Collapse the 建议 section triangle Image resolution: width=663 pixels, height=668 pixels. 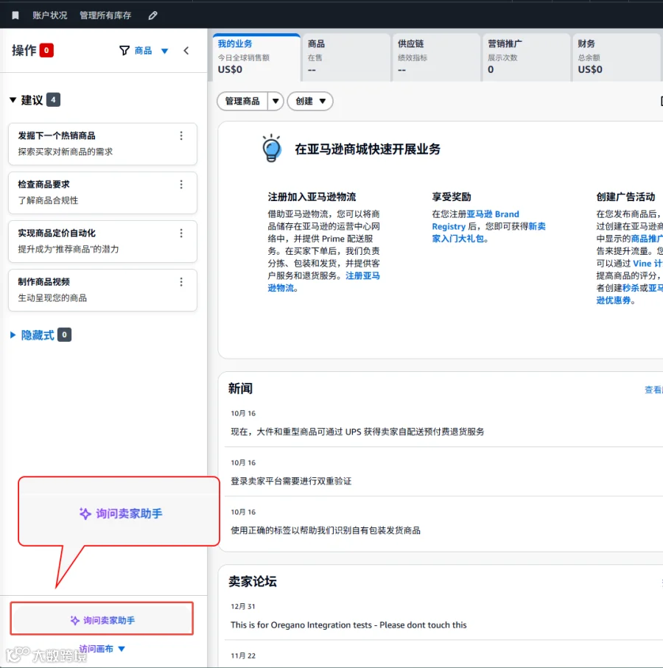[x=13, y=100]
